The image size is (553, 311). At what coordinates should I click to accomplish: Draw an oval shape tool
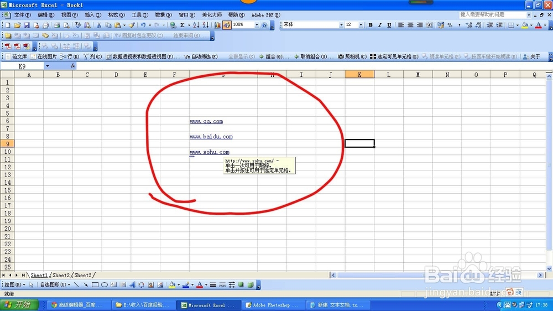(x=105, y=285)
